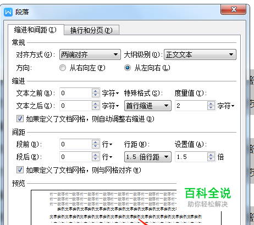Click the 段前 spacing input field

click(x=75, y=144)
